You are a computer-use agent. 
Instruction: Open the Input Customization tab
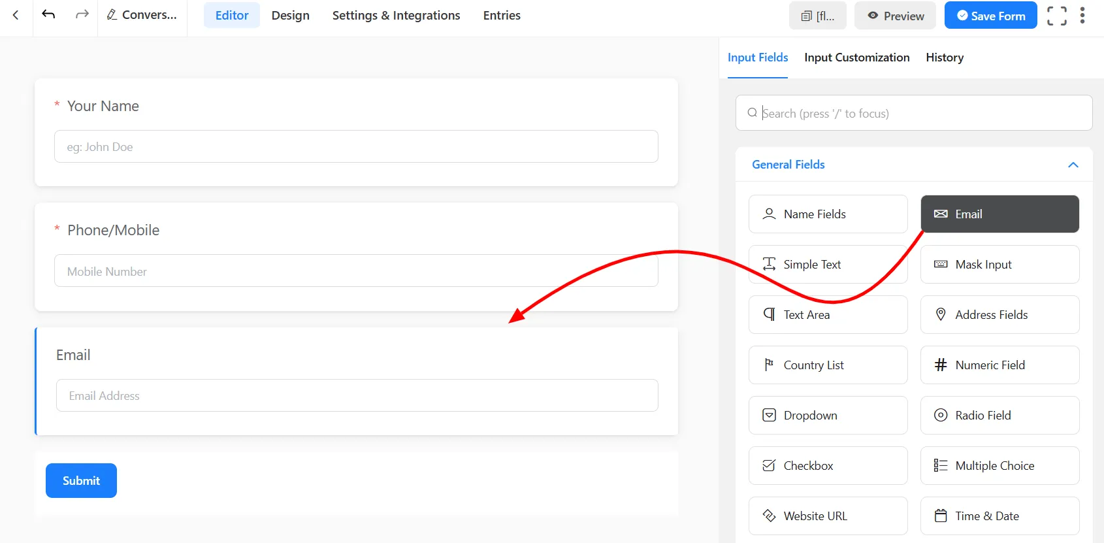pos(856,58)
